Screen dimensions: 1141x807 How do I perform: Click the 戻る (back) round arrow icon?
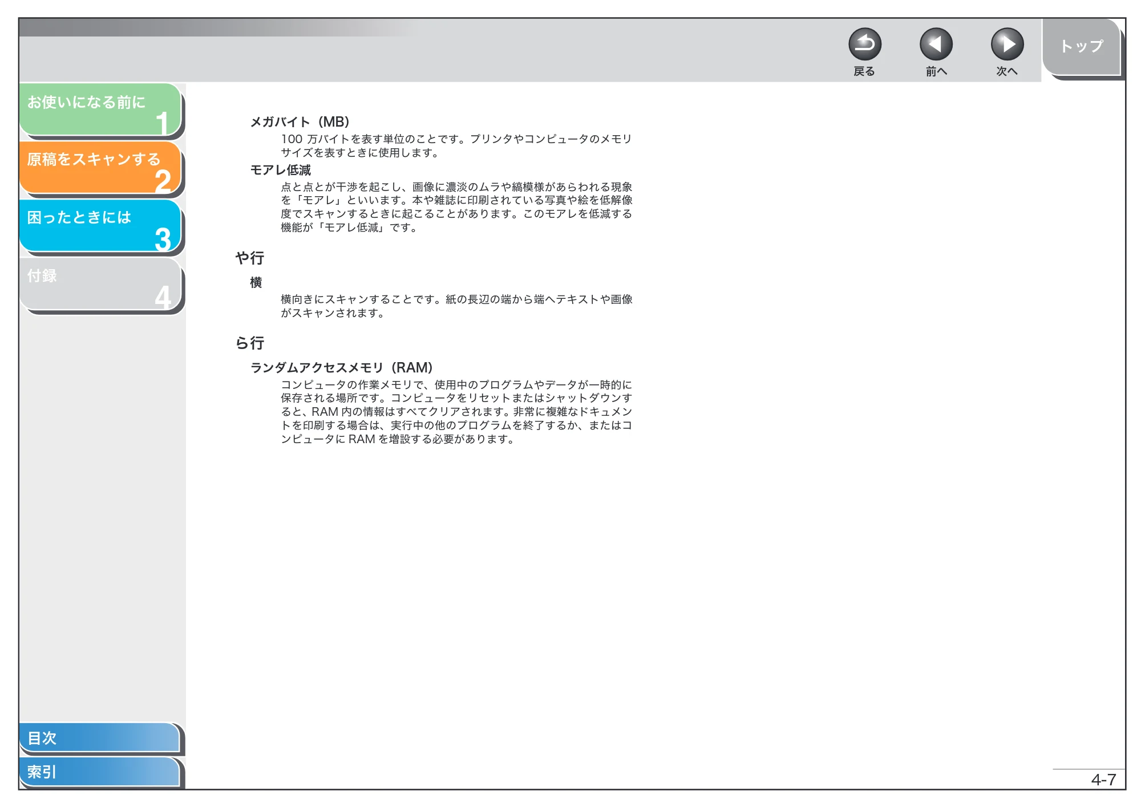[864, 44]
